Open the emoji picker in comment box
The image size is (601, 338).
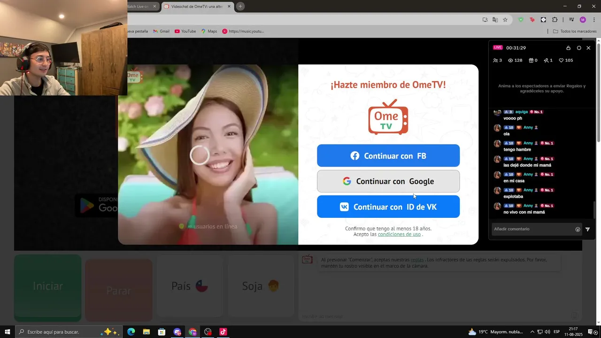(x=578, y=230)
